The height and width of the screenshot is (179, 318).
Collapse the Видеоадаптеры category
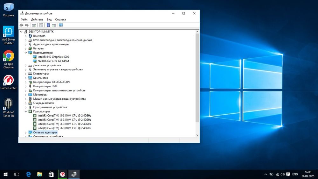[26, 53]
